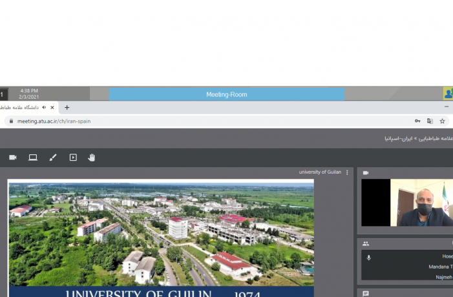
Task: Click the user icon at the top bar's right end
Action: pyautogui.click(x=448, y=94)
